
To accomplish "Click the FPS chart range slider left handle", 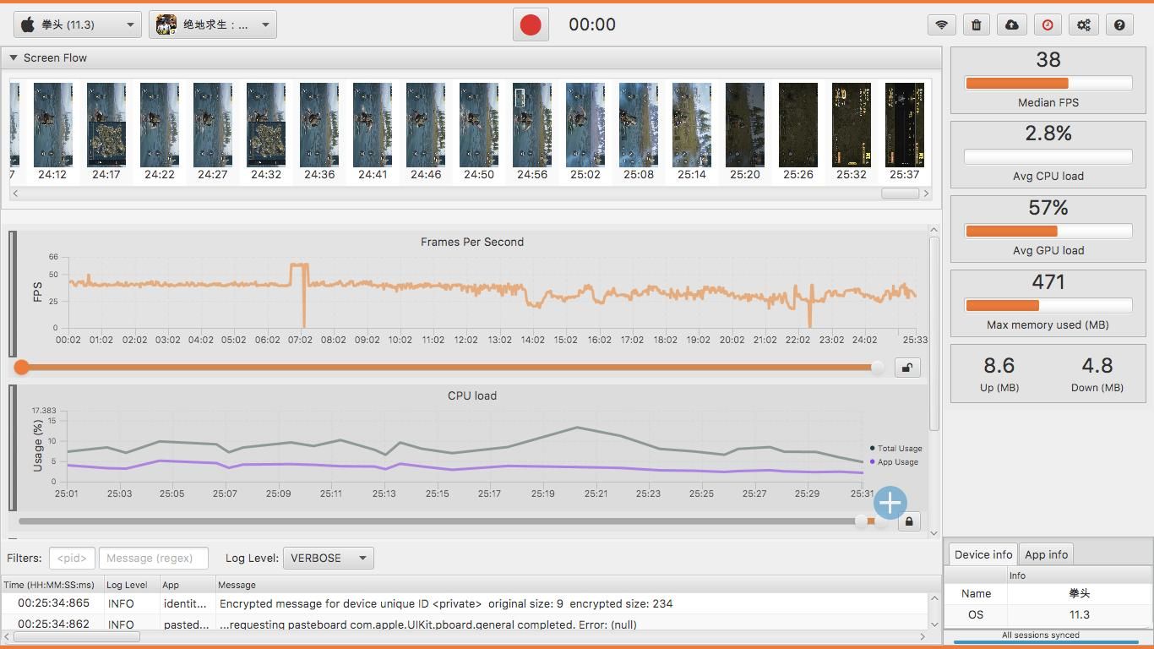I will pos(22,367).
